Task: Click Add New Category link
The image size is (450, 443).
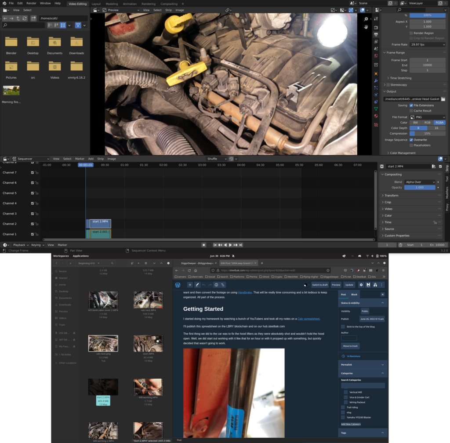Action: point(351,424)
